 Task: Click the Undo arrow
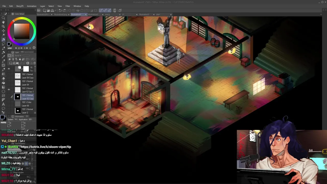60,10
